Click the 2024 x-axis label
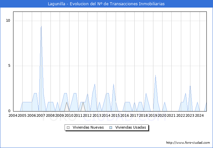 click(x=199, y=115)
